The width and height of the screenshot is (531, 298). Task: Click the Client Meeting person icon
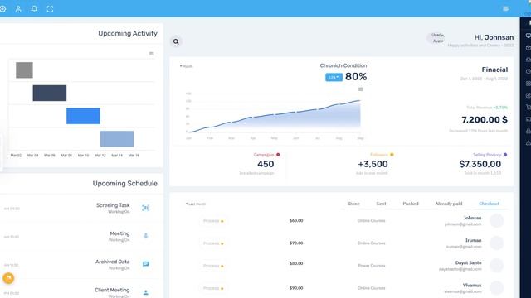coord(146,292)
